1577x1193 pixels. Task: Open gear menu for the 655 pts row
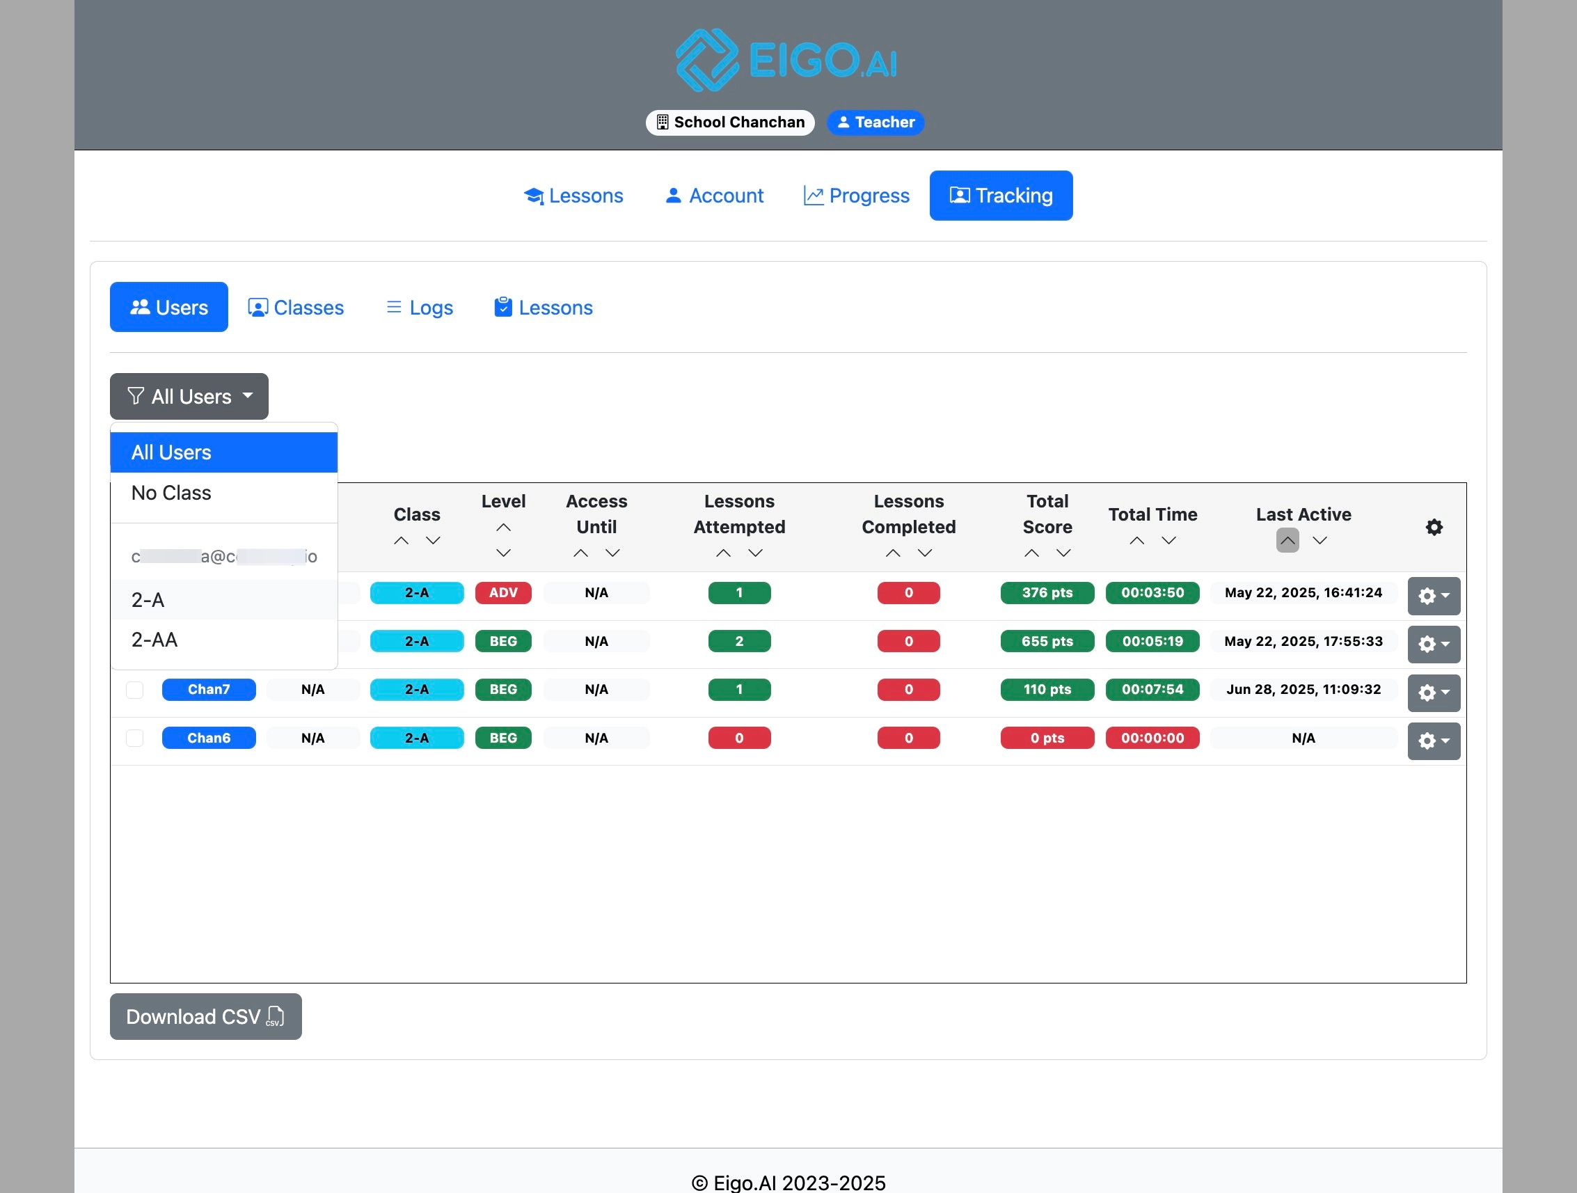(x=1434, y=645)
